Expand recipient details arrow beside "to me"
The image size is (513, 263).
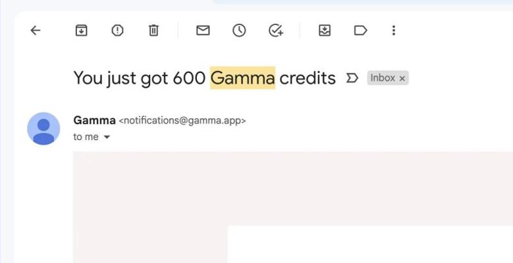(x=107, y=137)
